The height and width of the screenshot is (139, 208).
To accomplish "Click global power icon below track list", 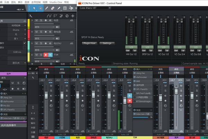I will (51, 64).
